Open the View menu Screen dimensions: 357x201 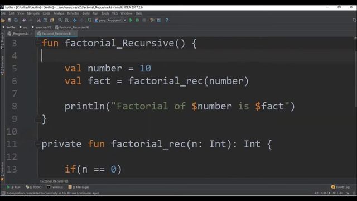[x=21, y=13]
